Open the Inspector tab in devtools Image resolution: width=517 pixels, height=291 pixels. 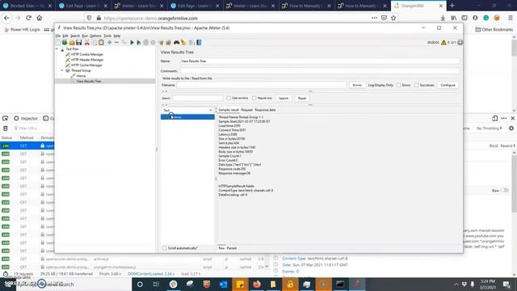pyautogui.click(x=26, y=119)
